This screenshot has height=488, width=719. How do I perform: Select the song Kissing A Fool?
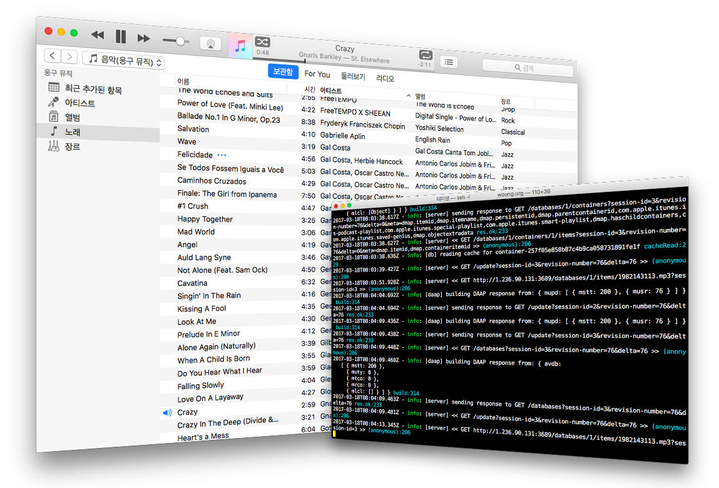click(201, 308)
